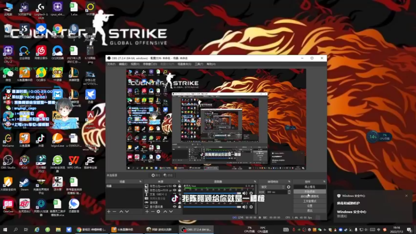Click the Settings button in OBS Controls
Image resolution: width=416 pixels, height=234 pixels.
[x=309, y=206]
